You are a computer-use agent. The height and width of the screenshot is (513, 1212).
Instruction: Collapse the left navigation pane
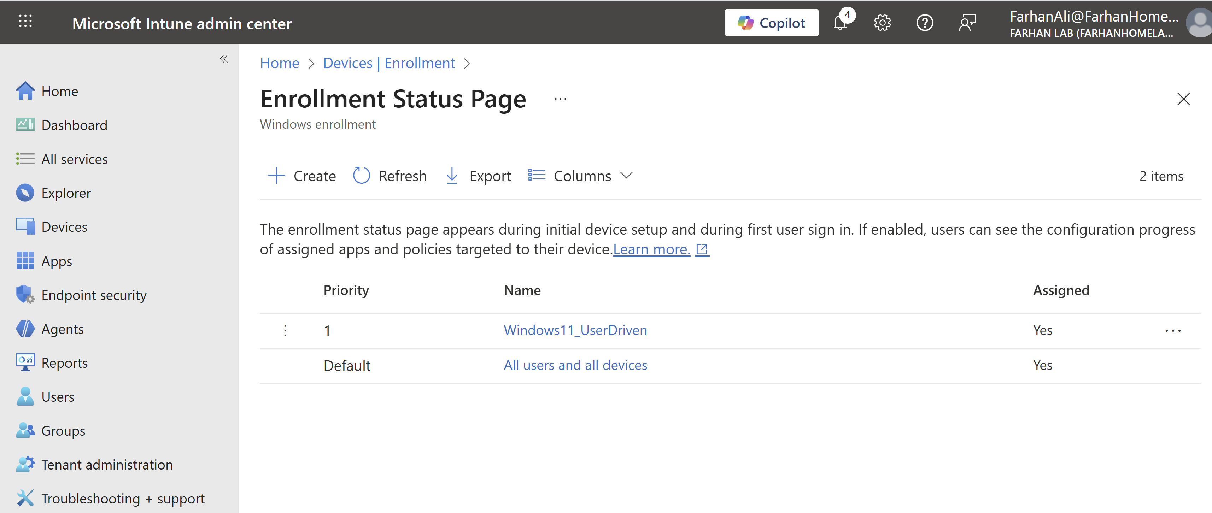click(x=224, y=59)
